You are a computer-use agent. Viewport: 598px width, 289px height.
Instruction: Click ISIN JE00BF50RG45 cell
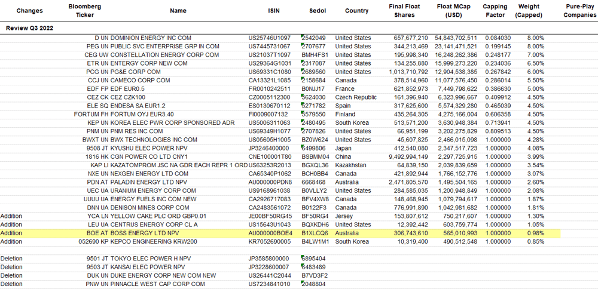coord(270,216)
